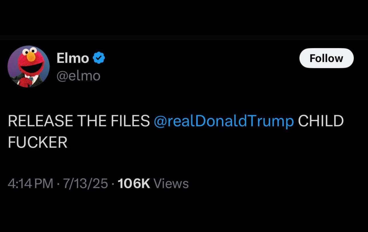The height and width of the screenshot is (232, 368).
Task: Click the "RELEASE THE FILES" post text
Action: (x=79, y=121)
